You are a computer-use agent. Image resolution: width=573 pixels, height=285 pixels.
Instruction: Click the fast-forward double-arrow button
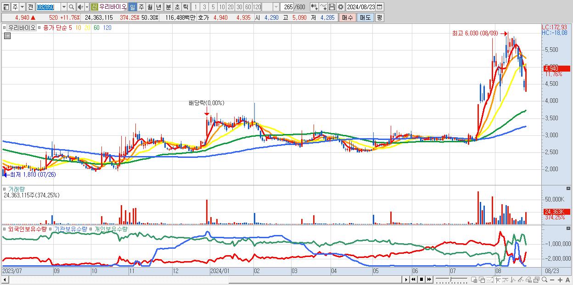pyautogui.click(x=429, y=279)
